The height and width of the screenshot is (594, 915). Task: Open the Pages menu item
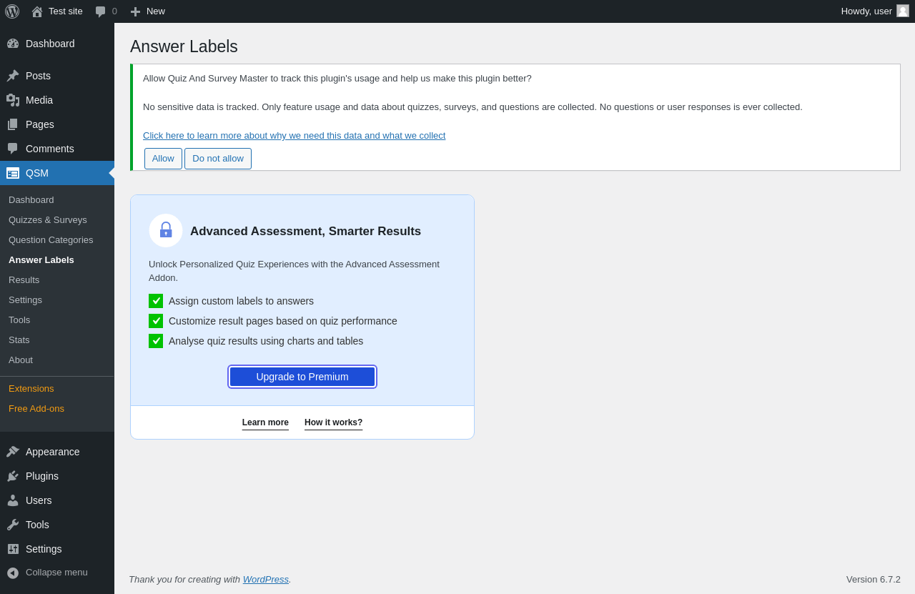(57, 124)
